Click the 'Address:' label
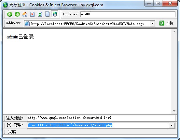The height and width of the screenshot is (140, 180). (x=14, y=23)
